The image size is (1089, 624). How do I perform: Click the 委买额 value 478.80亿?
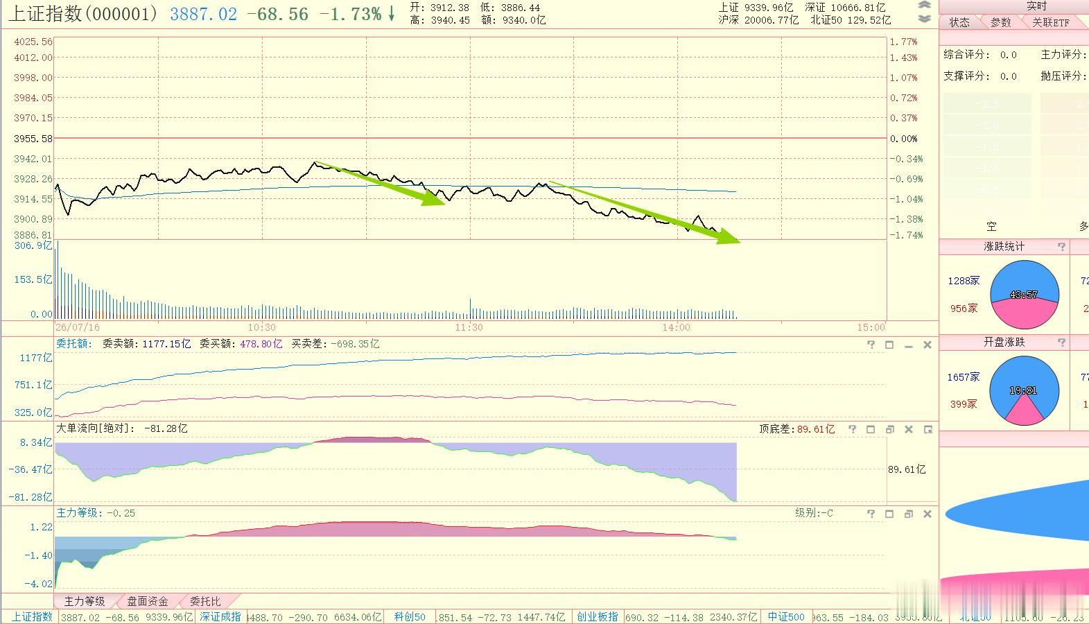(x=261, y=344)
